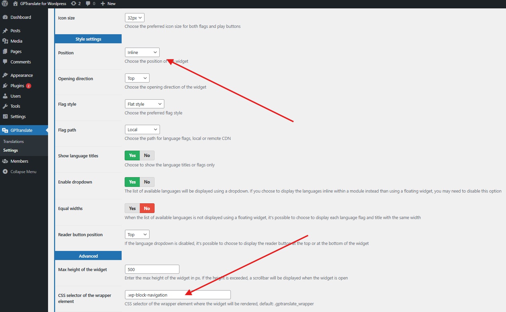Set Show language titles to Yes
Image resolution: width=506 pixels, height=312 pixels.
coord(132,155)
